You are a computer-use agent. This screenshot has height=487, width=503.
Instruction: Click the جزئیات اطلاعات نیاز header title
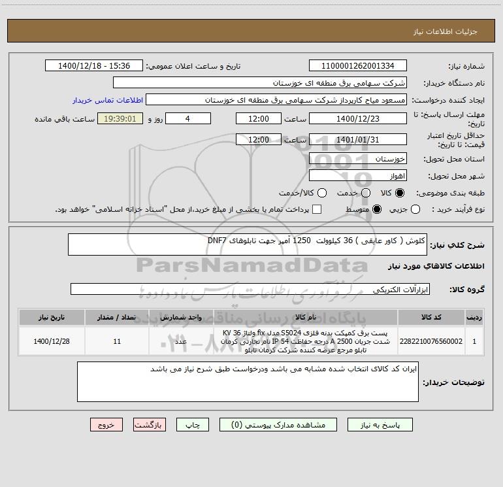point(446,31)
